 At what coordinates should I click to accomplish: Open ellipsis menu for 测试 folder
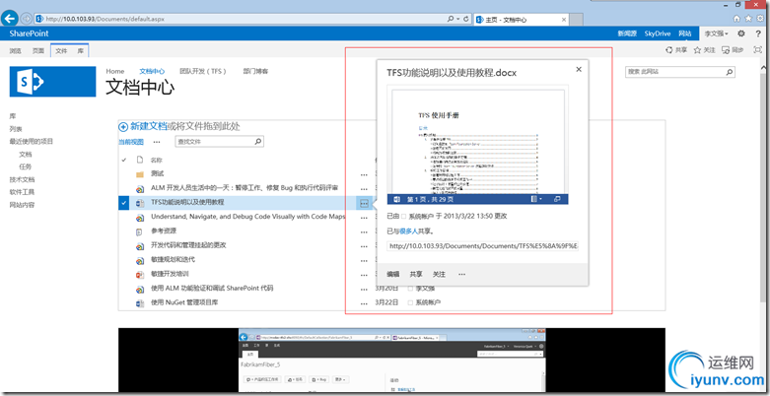point(364,174)
